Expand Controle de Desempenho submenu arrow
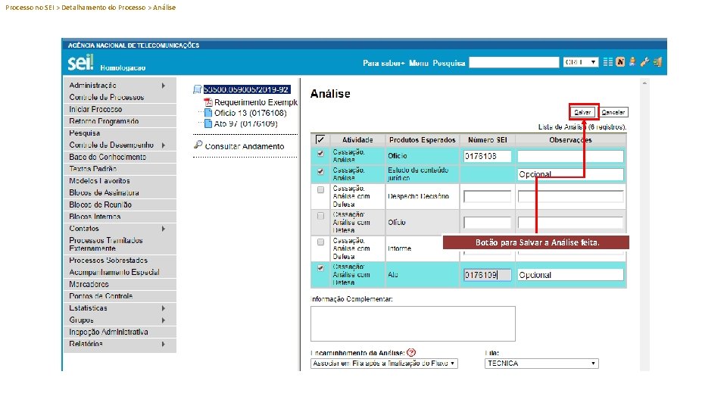 pyautogui.click(x=164, y=145)
